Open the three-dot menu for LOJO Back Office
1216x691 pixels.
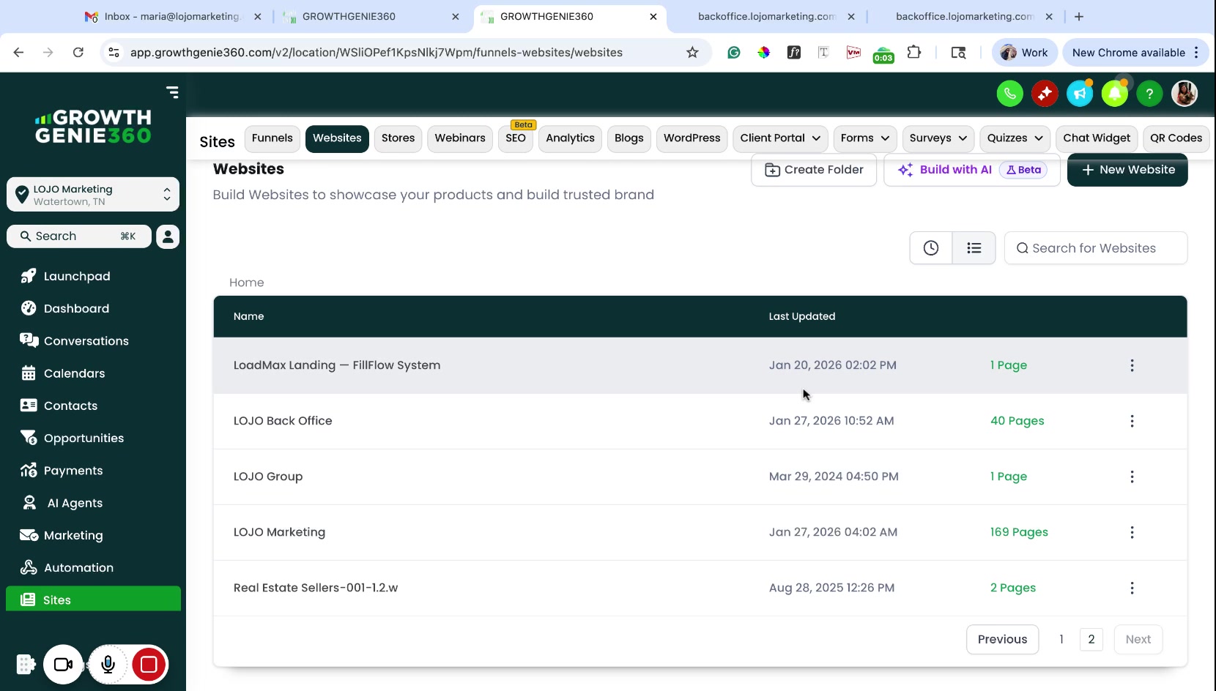coord(1132,421)
